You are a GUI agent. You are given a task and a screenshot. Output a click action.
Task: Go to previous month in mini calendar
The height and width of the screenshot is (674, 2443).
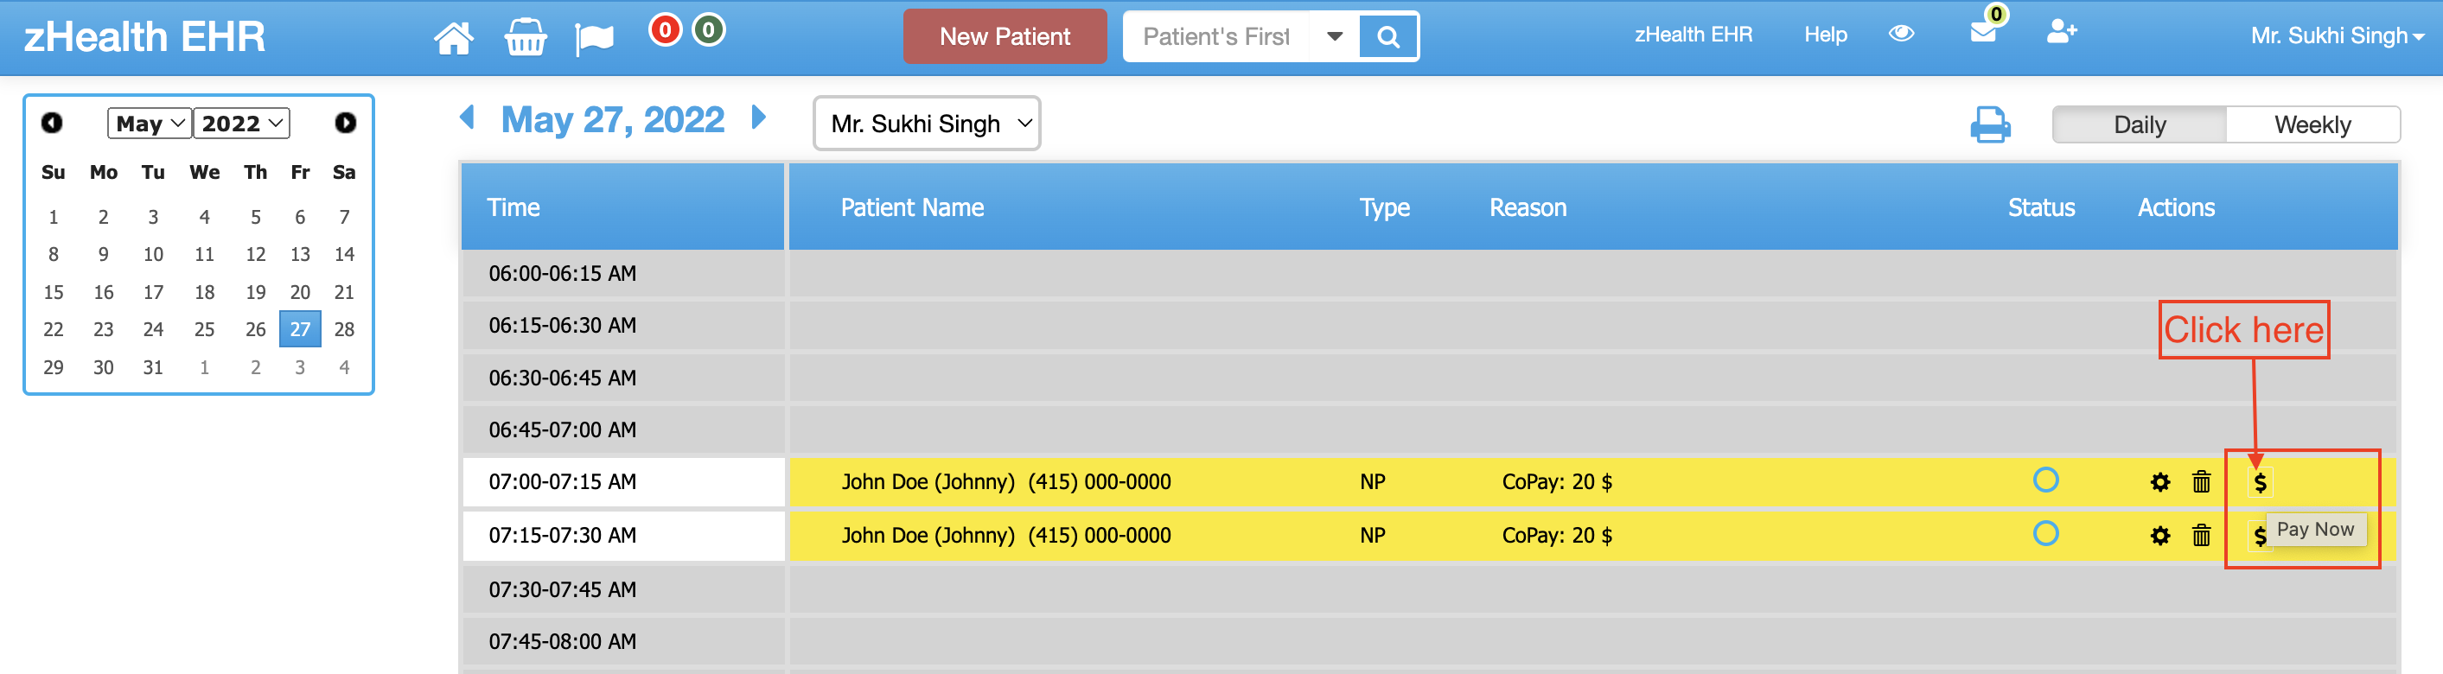(51, 124)
